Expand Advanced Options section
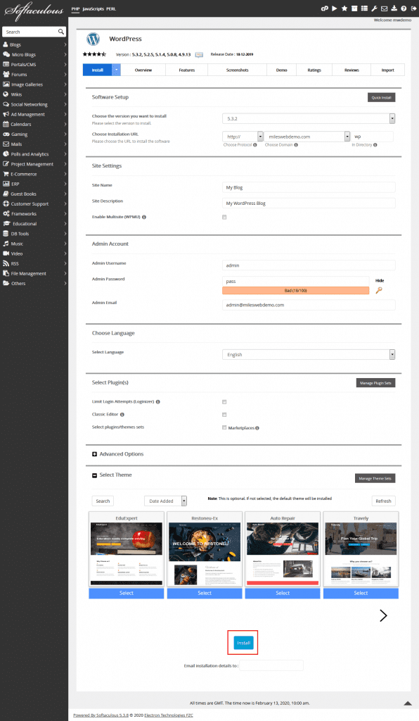 (118, 454)
